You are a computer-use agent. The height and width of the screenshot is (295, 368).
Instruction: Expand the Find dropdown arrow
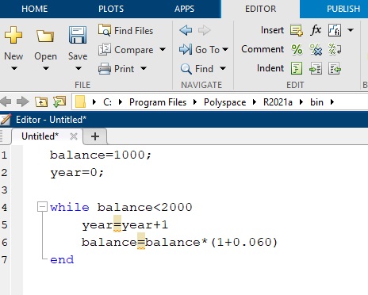(x=223, y=68)
